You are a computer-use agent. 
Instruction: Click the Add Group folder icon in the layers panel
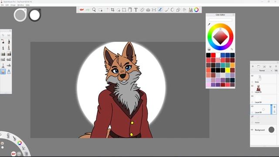[x=259, y=66]
